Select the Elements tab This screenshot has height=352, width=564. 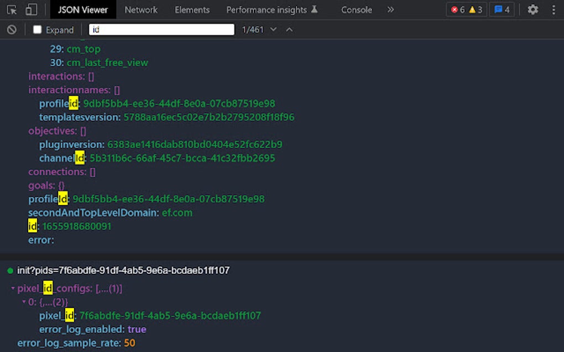pyautogui.click(x=192, y=10)
